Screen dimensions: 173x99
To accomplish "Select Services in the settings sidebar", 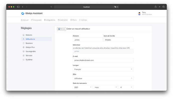I will [x=36, y=56].
